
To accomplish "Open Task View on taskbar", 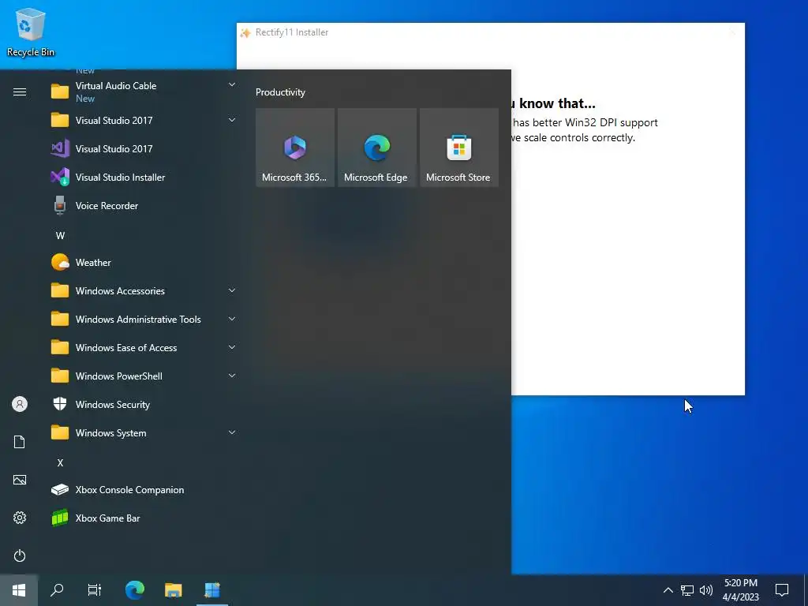I will (x=95, y=590).
